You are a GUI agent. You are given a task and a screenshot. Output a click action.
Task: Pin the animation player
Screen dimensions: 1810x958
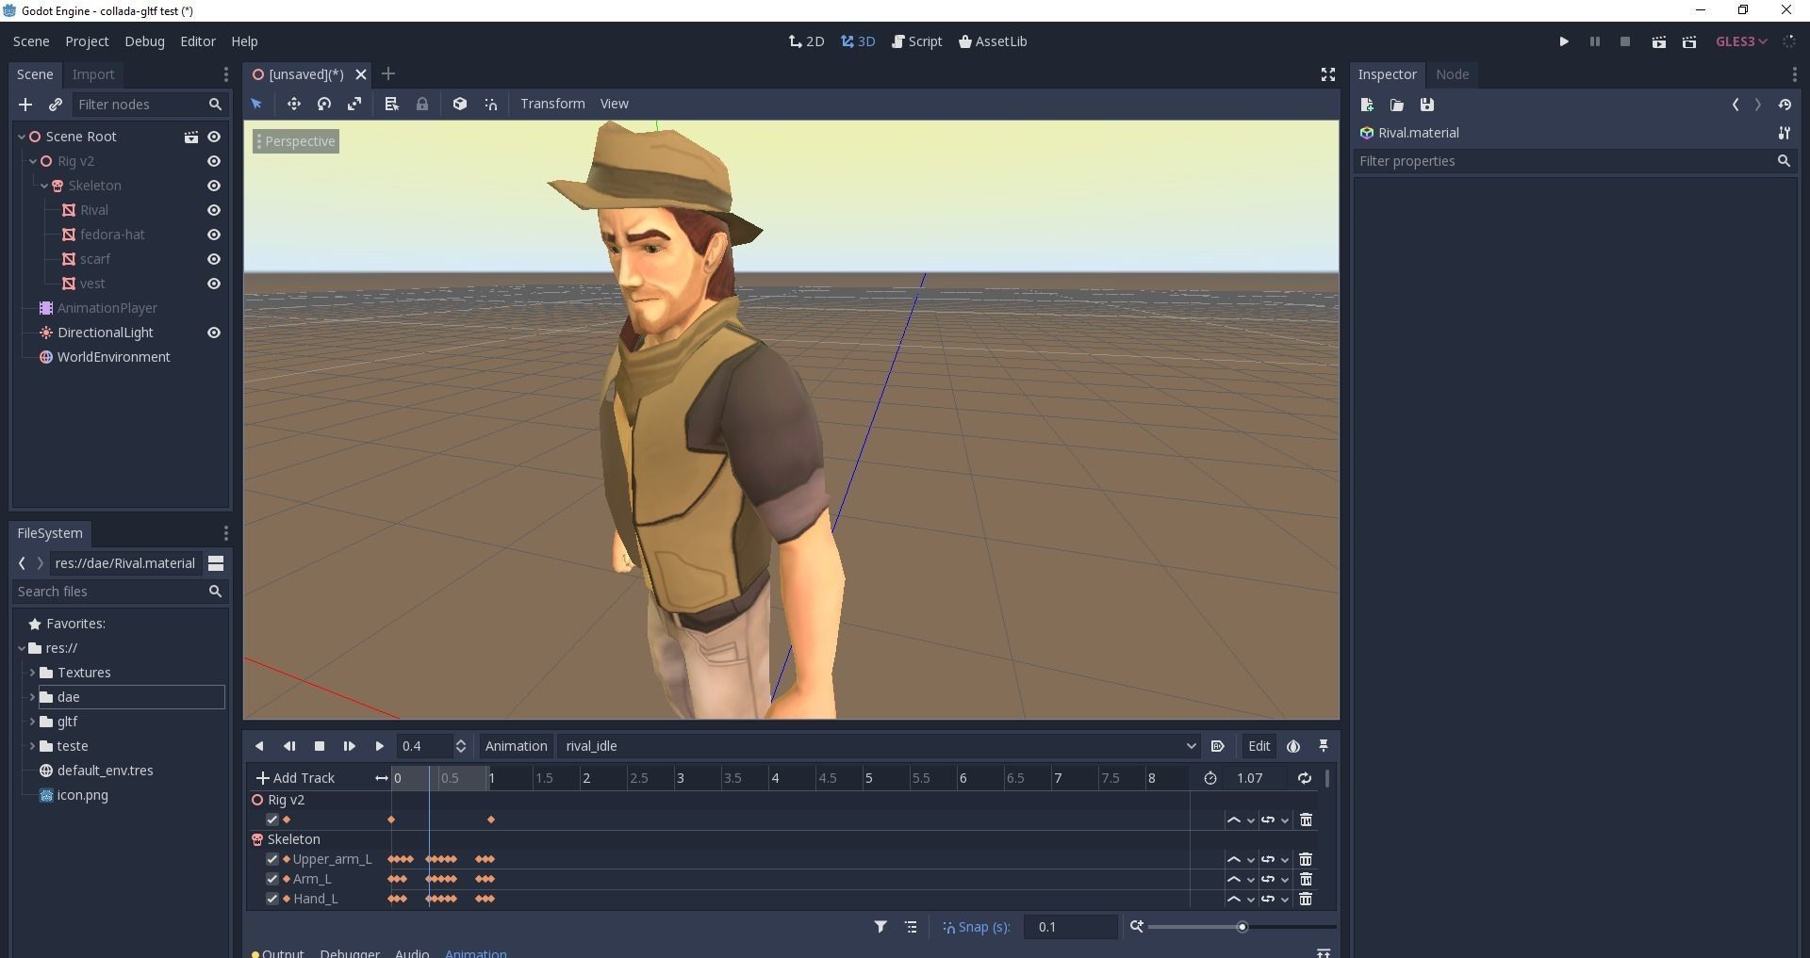pyautogui.click(x=1324, y=746)
